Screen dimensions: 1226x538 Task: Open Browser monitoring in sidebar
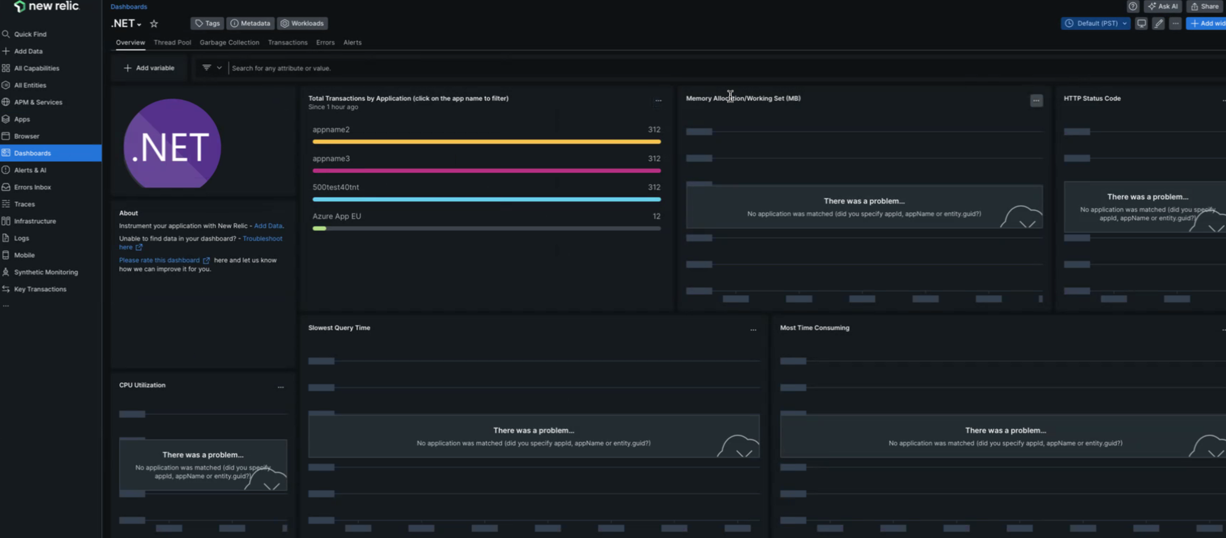[26, 136]
